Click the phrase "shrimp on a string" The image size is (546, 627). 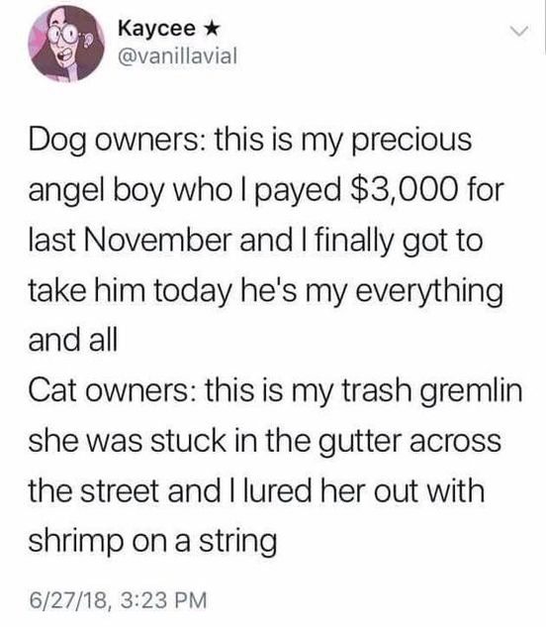coord(152,542)
